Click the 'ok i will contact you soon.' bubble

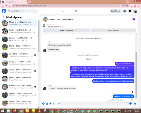pos(124,96)
